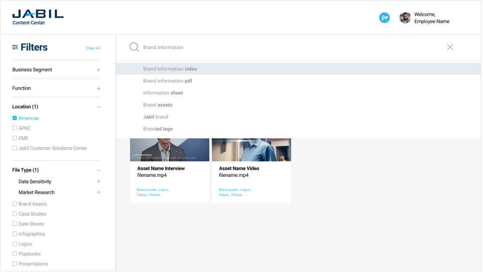Expand Business Segment filter with plus

99,70
